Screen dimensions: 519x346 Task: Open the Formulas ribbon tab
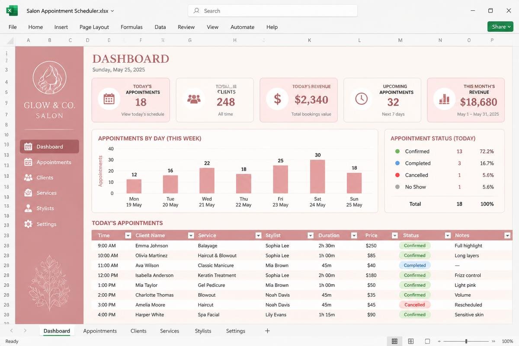point(131,27)
